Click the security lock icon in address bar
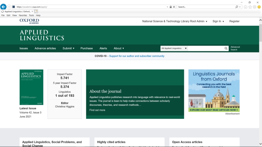This screenshot has height=147, width=262. tap(171, 7)
